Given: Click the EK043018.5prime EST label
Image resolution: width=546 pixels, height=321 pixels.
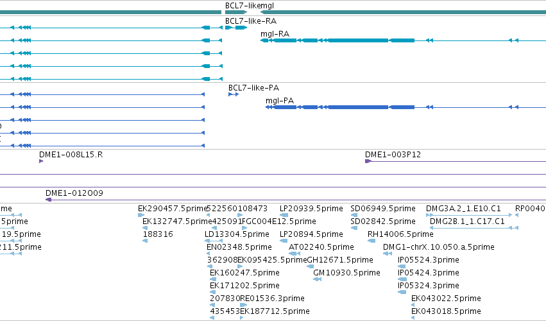Looking at the screenshot, I should click(446, 311).
